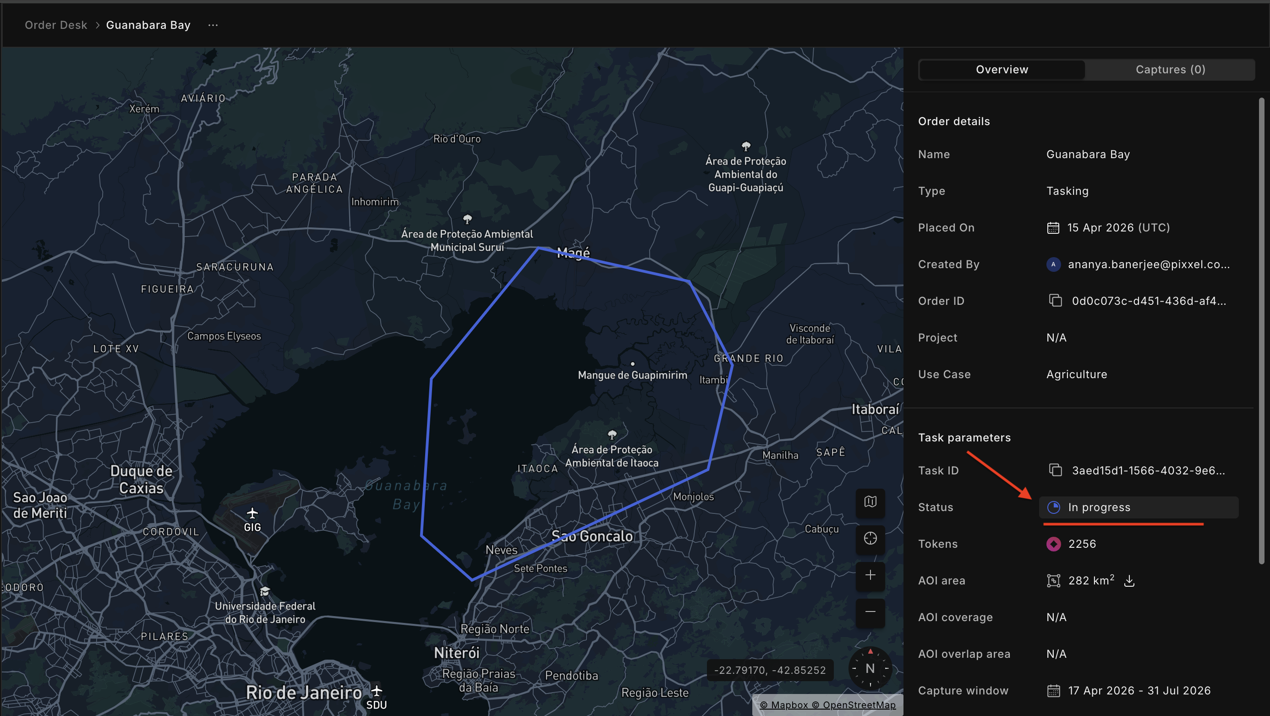
Task: Copy the Task ID with the copy icon
Action: [x=1055, y=470]
